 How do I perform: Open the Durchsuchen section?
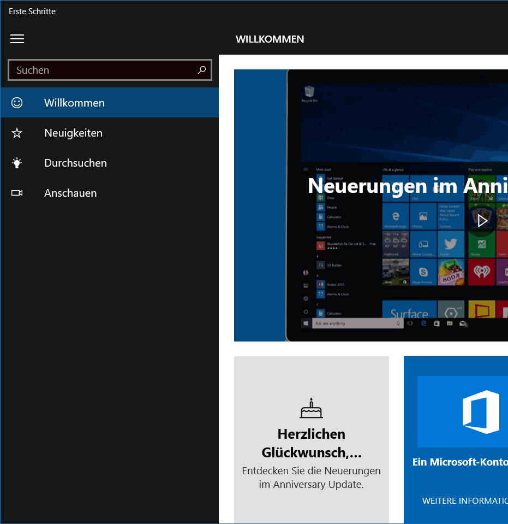[75, 163]
